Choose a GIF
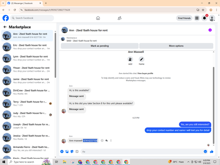 77,151
